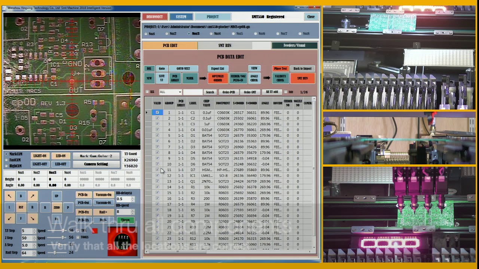
Task: Open the SYSTEM menu button
Action: click(181, 17)
